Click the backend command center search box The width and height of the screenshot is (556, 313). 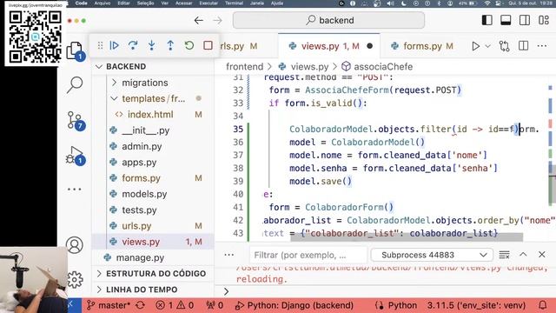coord(328,20)
